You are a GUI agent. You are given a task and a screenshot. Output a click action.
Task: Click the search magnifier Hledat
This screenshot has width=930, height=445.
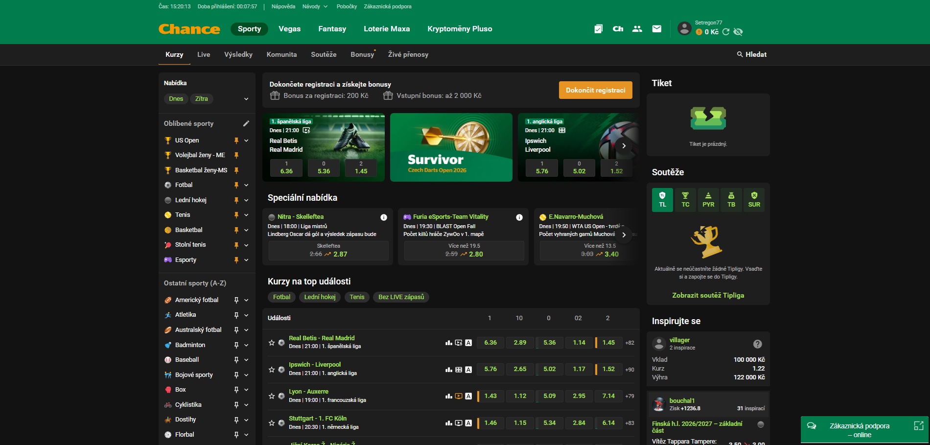pos(752,54)
